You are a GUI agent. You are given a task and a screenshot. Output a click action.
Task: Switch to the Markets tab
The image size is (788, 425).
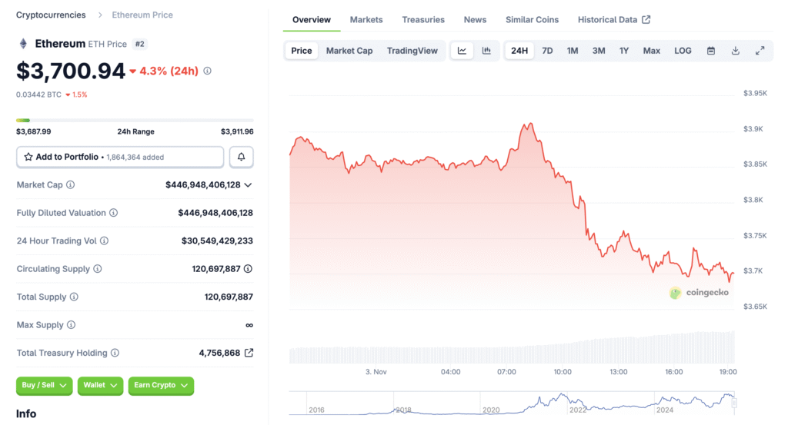(366, 19)
